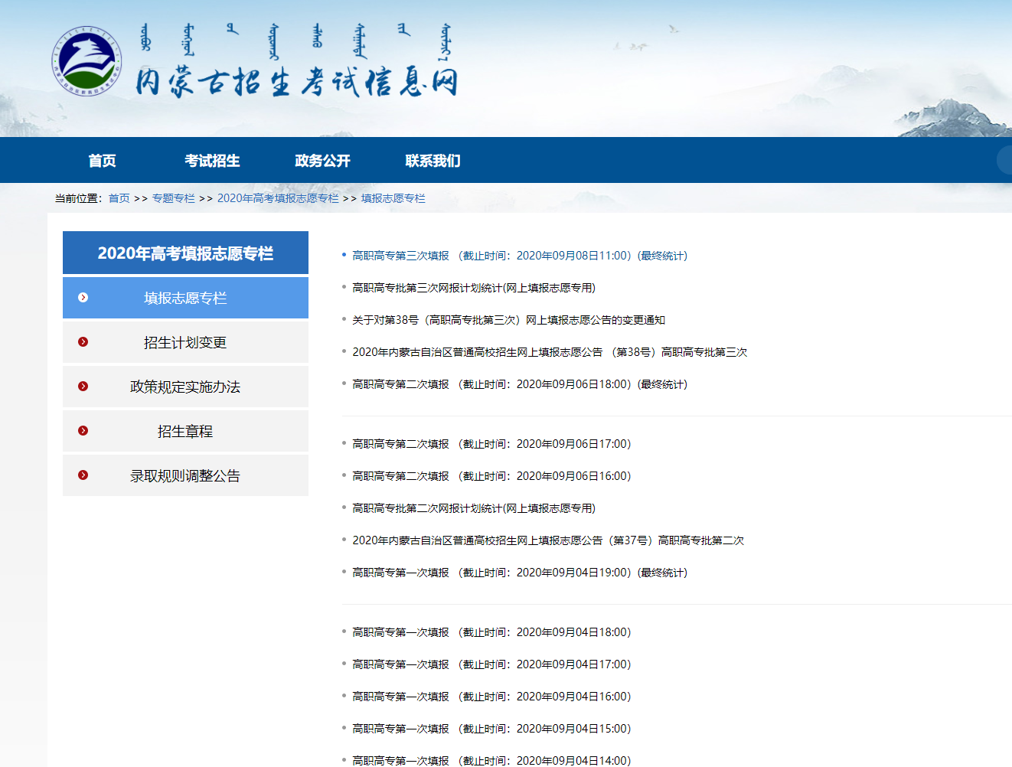
Task: Select 联系我们 in the navigation bar
Action: tap(433, 160)
